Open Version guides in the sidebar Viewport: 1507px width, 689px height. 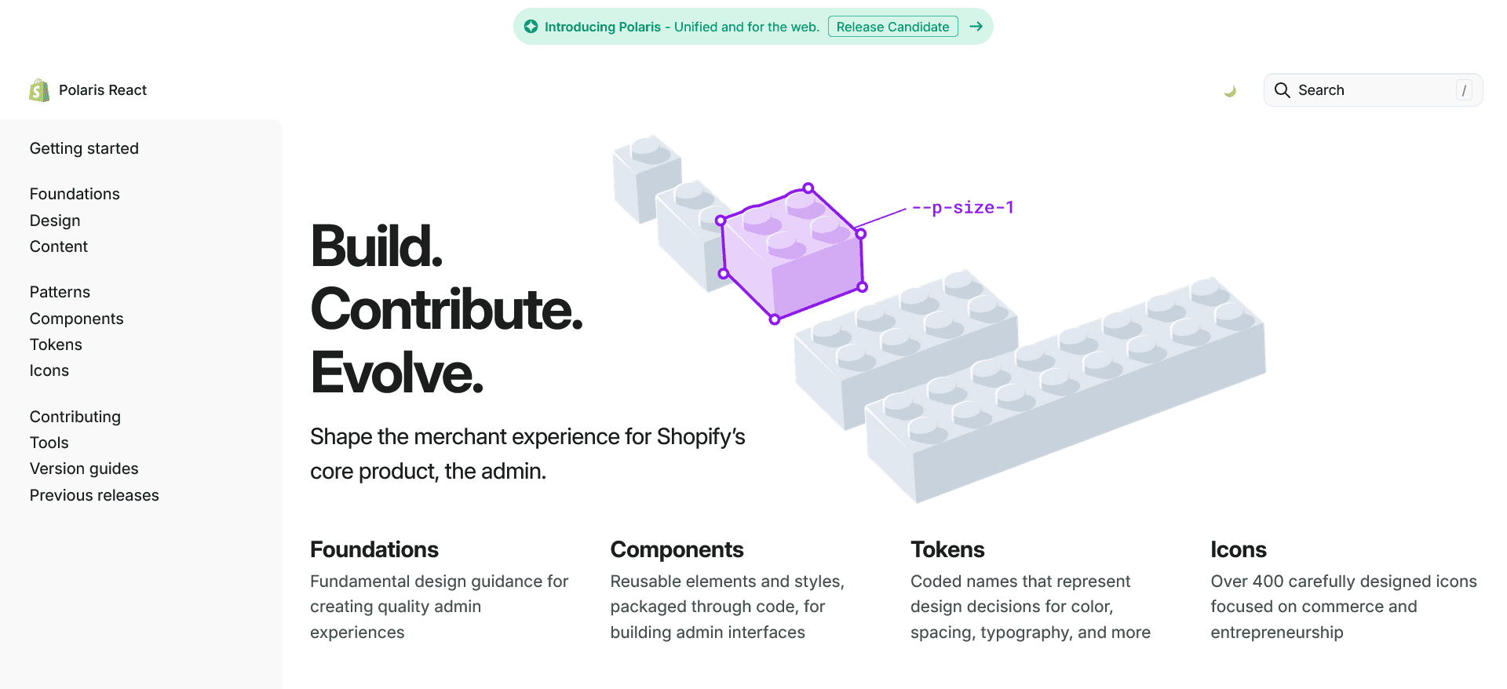click(84, 468)
